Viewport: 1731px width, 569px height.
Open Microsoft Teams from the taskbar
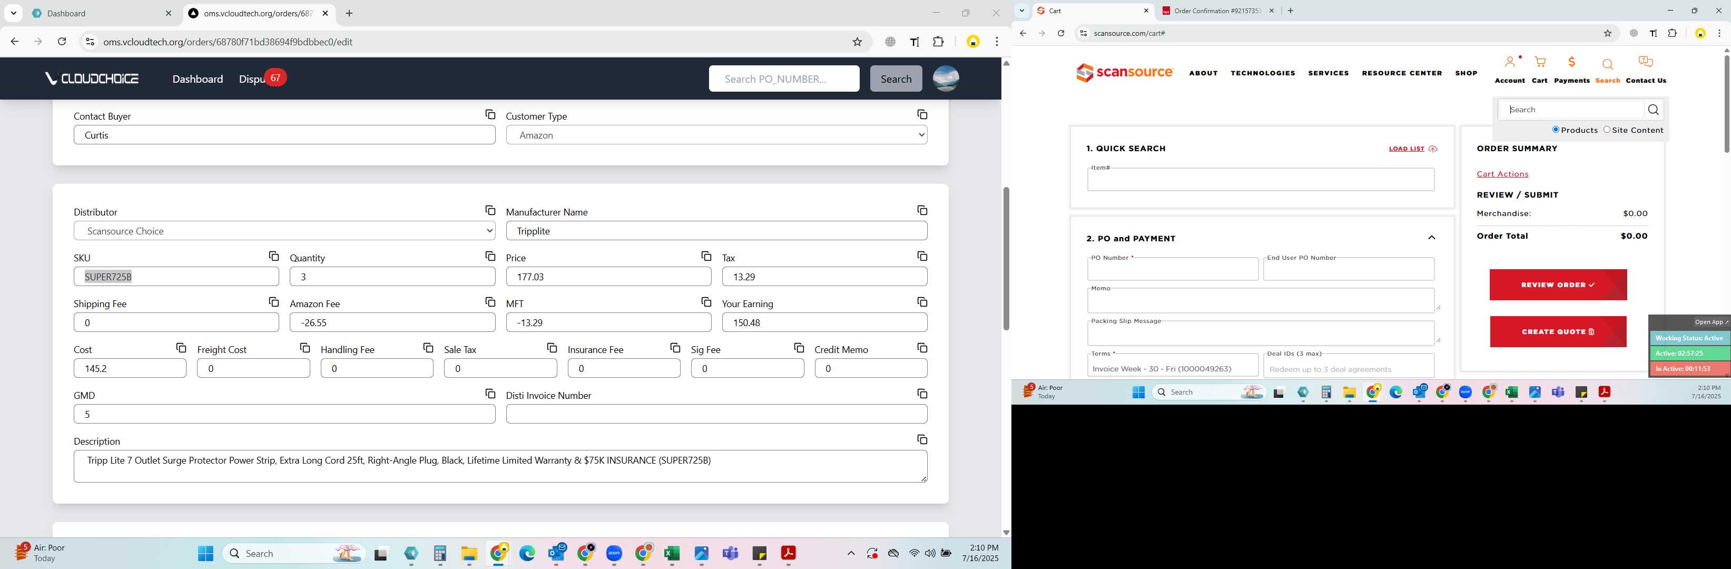click(x=731, y=554)
